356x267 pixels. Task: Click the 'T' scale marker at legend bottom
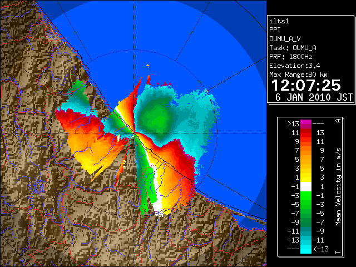[338, 252]
